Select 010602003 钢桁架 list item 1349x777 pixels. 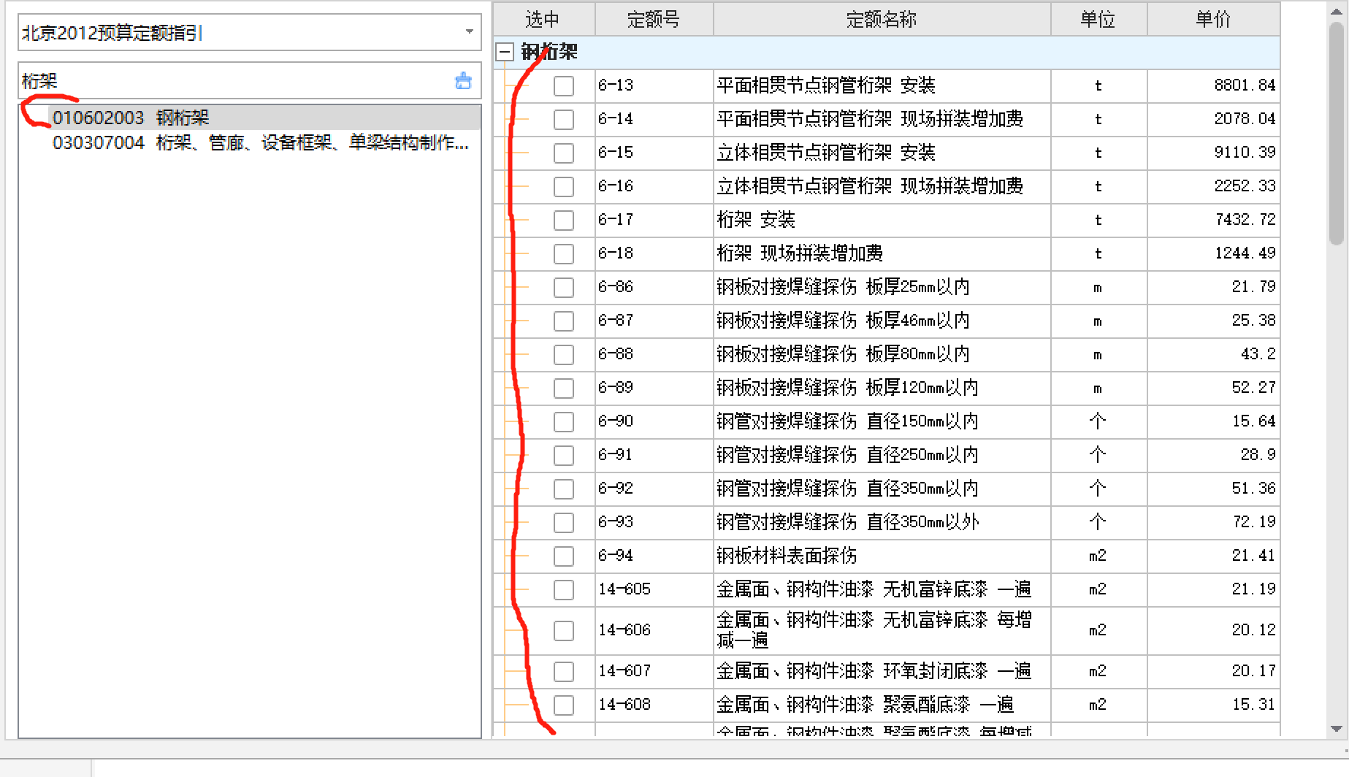point(250,118)
